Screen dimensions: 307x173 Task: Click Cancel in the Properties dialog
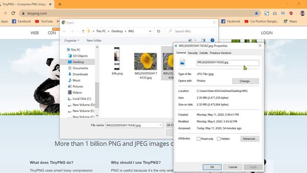(233, 167)
